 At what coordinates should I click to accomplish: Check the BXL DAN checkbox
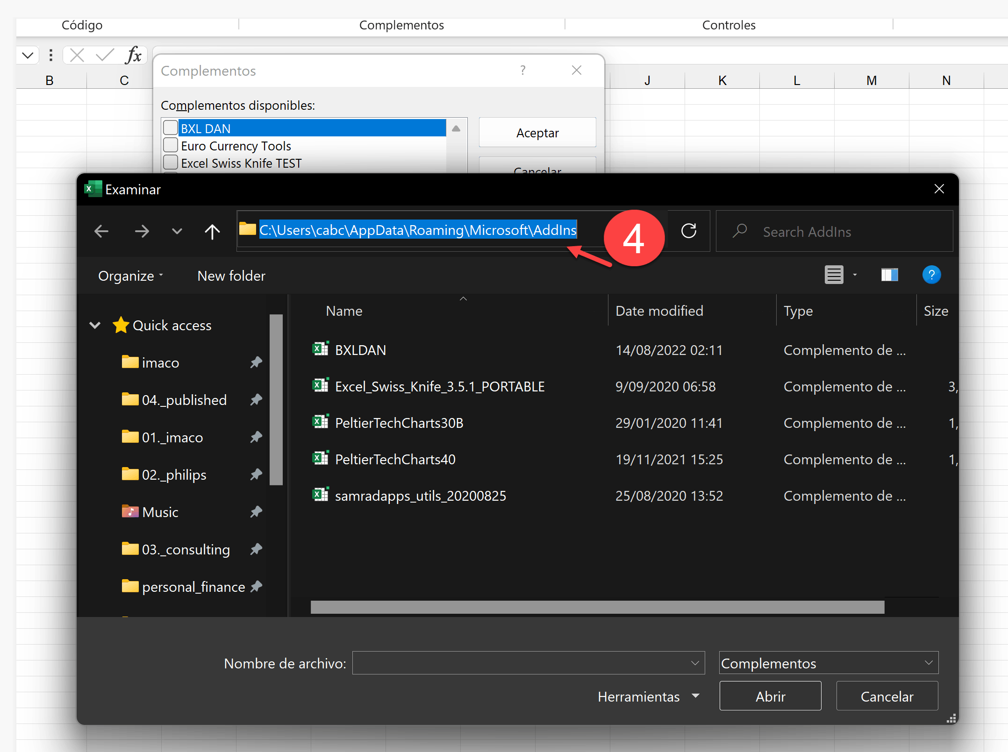[171, 128]
